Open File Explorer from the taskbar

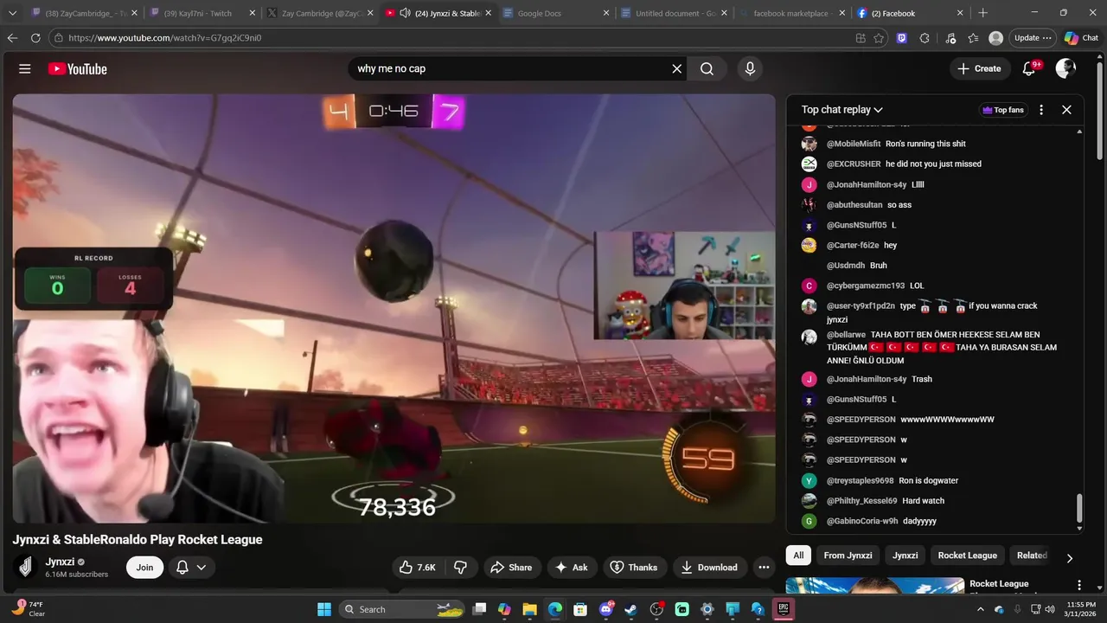click(529, 609)
